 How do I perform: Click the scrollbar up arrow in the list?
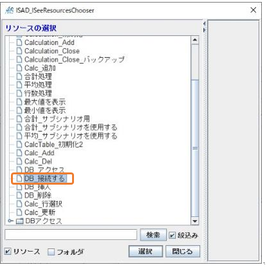click(x=195, y=40)
